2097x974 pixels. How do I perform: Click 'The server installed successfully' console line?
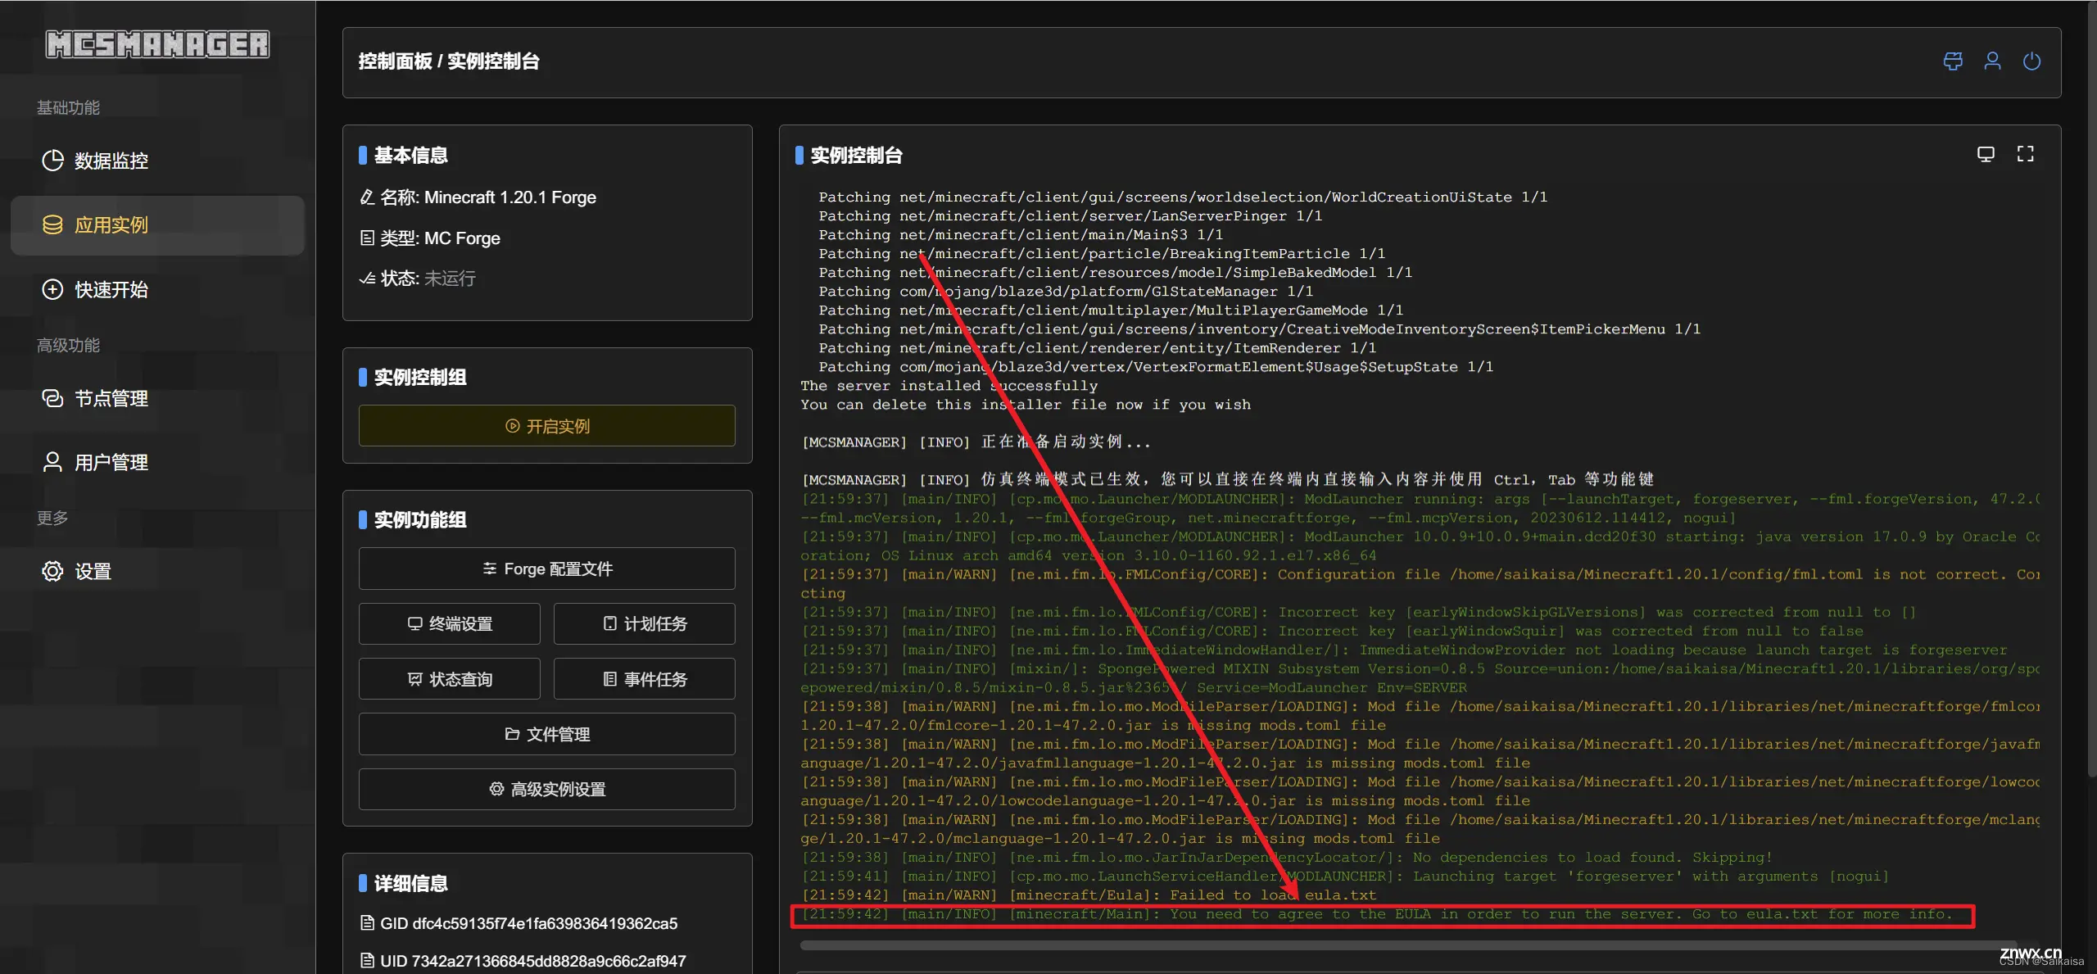[x=949, y=386]
